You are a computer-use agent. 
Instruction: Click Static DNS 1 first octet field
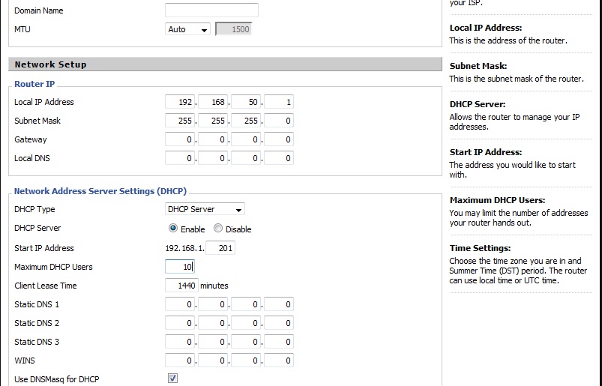pos(180,304)
